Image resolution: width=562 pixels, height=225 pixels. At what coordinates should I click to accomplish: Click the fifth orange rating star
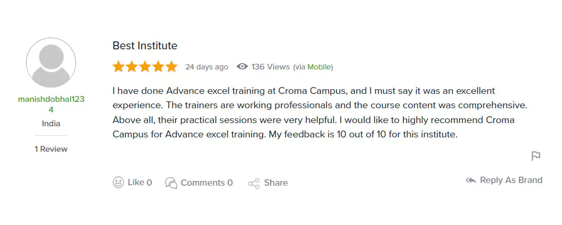click(171, 66)
